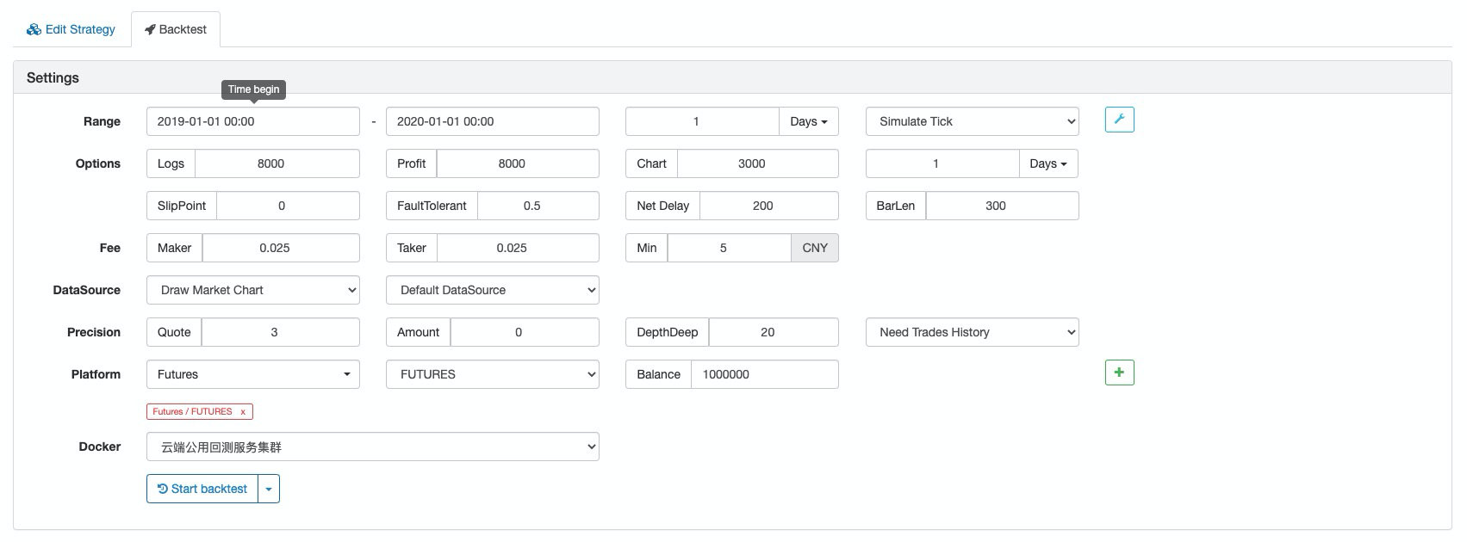Click the Start backtest button
Screen dimensions: 1467x542
click(x=202, y=489)
